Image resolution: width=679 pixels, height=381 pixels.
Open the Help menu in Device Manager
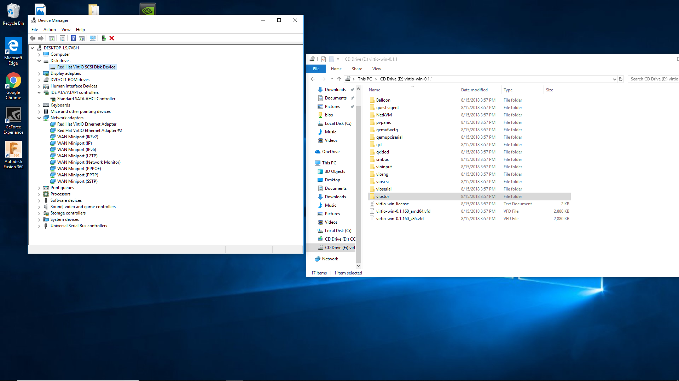80,30
